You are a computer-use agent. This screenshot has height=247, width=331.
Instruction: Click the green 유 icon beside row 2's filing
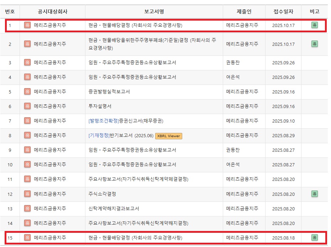point(315,44)
